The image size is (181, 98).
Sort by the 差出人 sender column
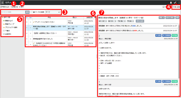click(x=75, y=18)
